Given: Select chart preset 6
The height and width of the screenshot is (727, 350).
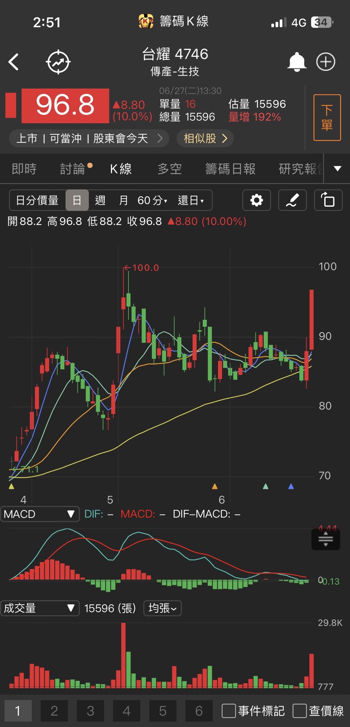Looking at the screenshot, I should pos(199,711).
